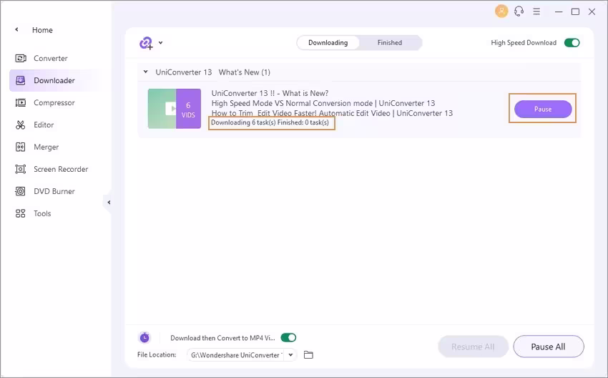
Task: Pause the playlist download
Action: tap(543, 109)
